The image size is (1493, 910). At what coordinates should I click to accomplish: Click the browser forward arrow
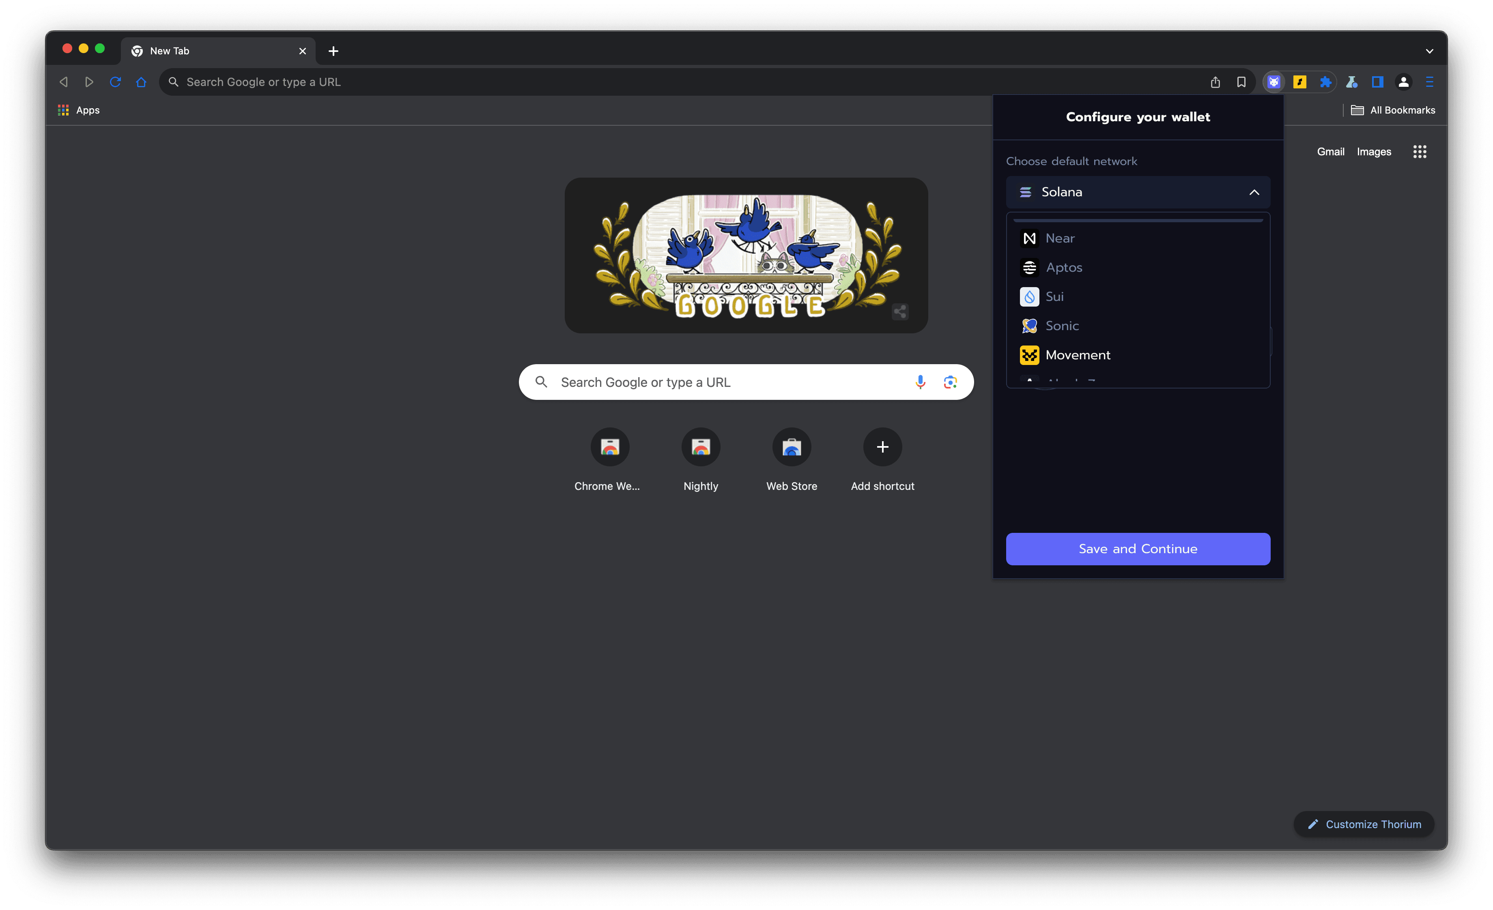coord(89,82)
